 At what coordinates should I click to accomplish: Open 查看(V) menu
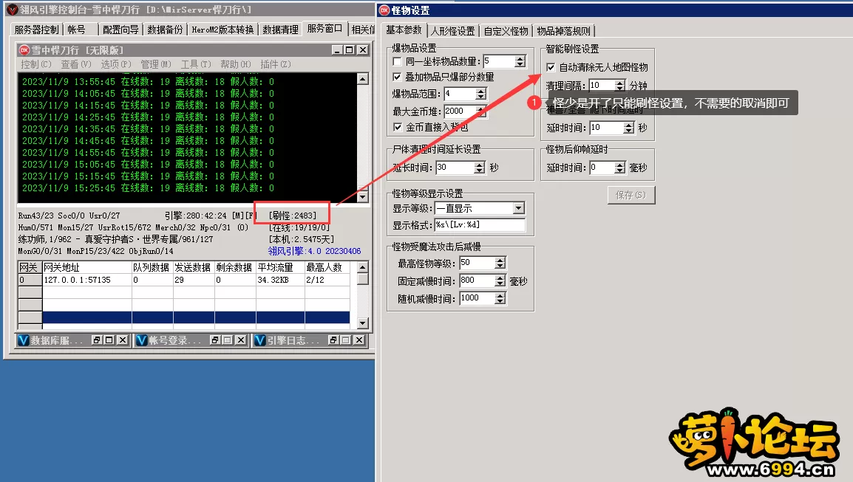click(x=75, y=64)
